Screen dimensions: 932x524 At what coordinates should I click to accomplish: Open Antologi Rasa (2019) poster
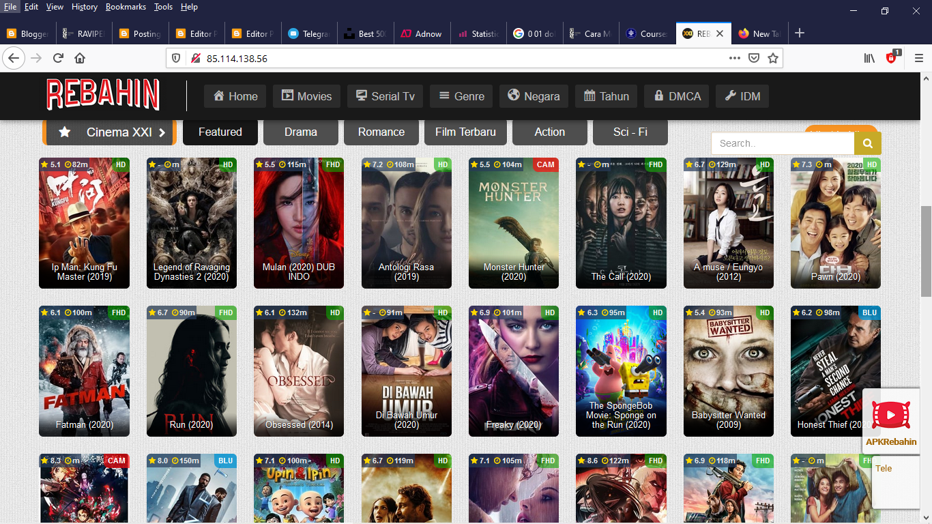click(407, 223)
